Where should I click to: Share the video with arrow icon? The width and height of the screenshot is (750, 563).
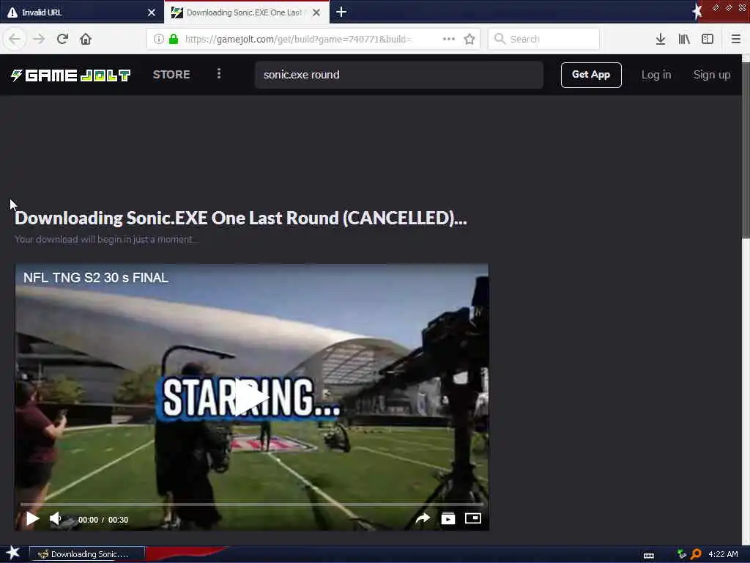(x=423, y=518)
